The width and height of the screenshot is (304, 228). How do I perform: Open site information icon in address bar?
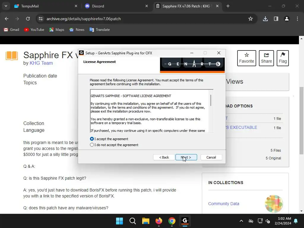click(x=40, y=19)
